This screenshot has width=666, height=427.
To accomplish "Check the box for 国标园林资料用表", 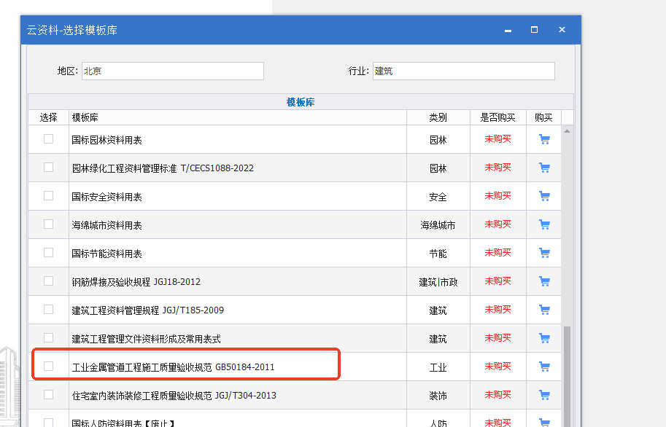I will (49, 138).
